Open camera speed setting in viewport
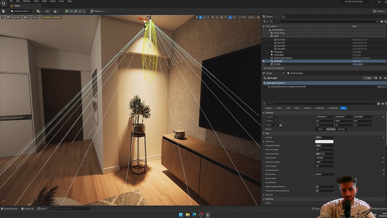This screenshot has height=218, width=387. 251,17
